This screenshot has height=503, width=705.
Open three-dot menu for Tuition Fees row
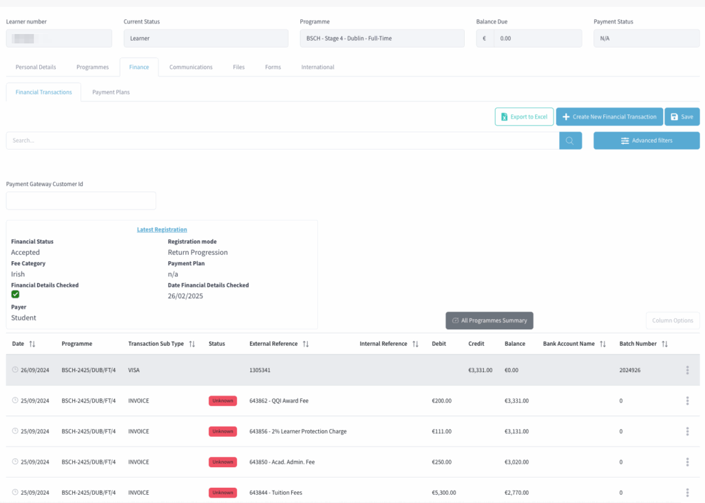(687, 493)
